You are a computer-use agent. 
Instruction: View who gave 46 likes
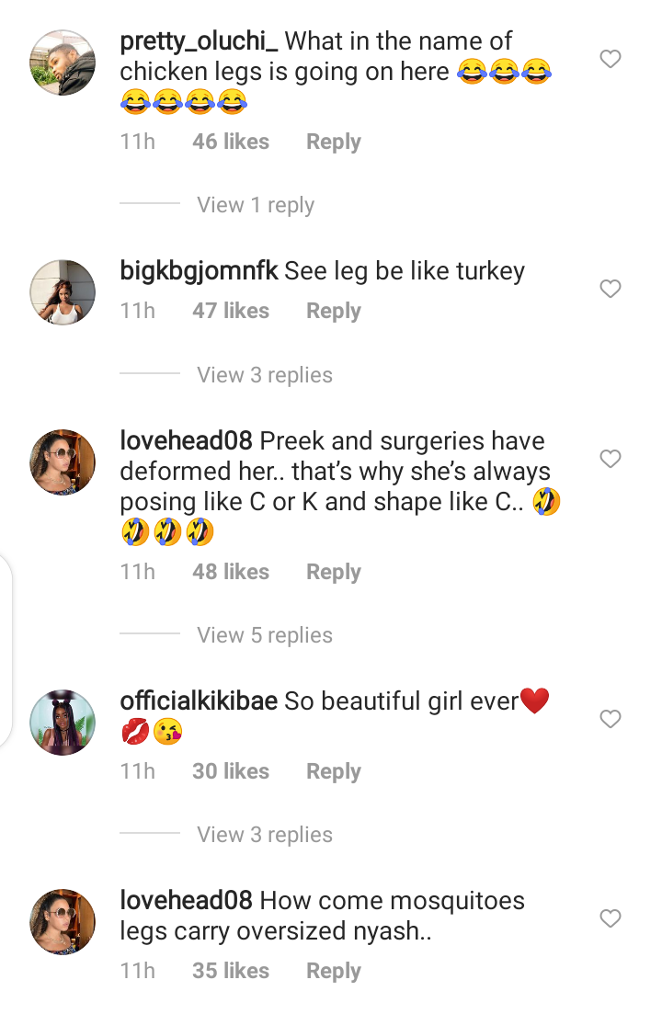[x=230, y=142]
